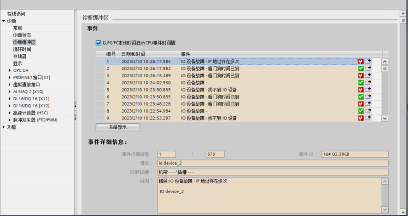The image size is (408, 216).
Task: Click the green check icon in event row 8
Action: pyautogui.click(x=361, y=111)
